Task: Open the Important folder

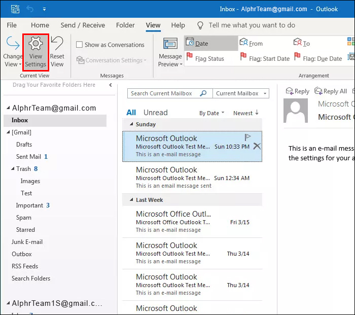Action: coord(29,205)
